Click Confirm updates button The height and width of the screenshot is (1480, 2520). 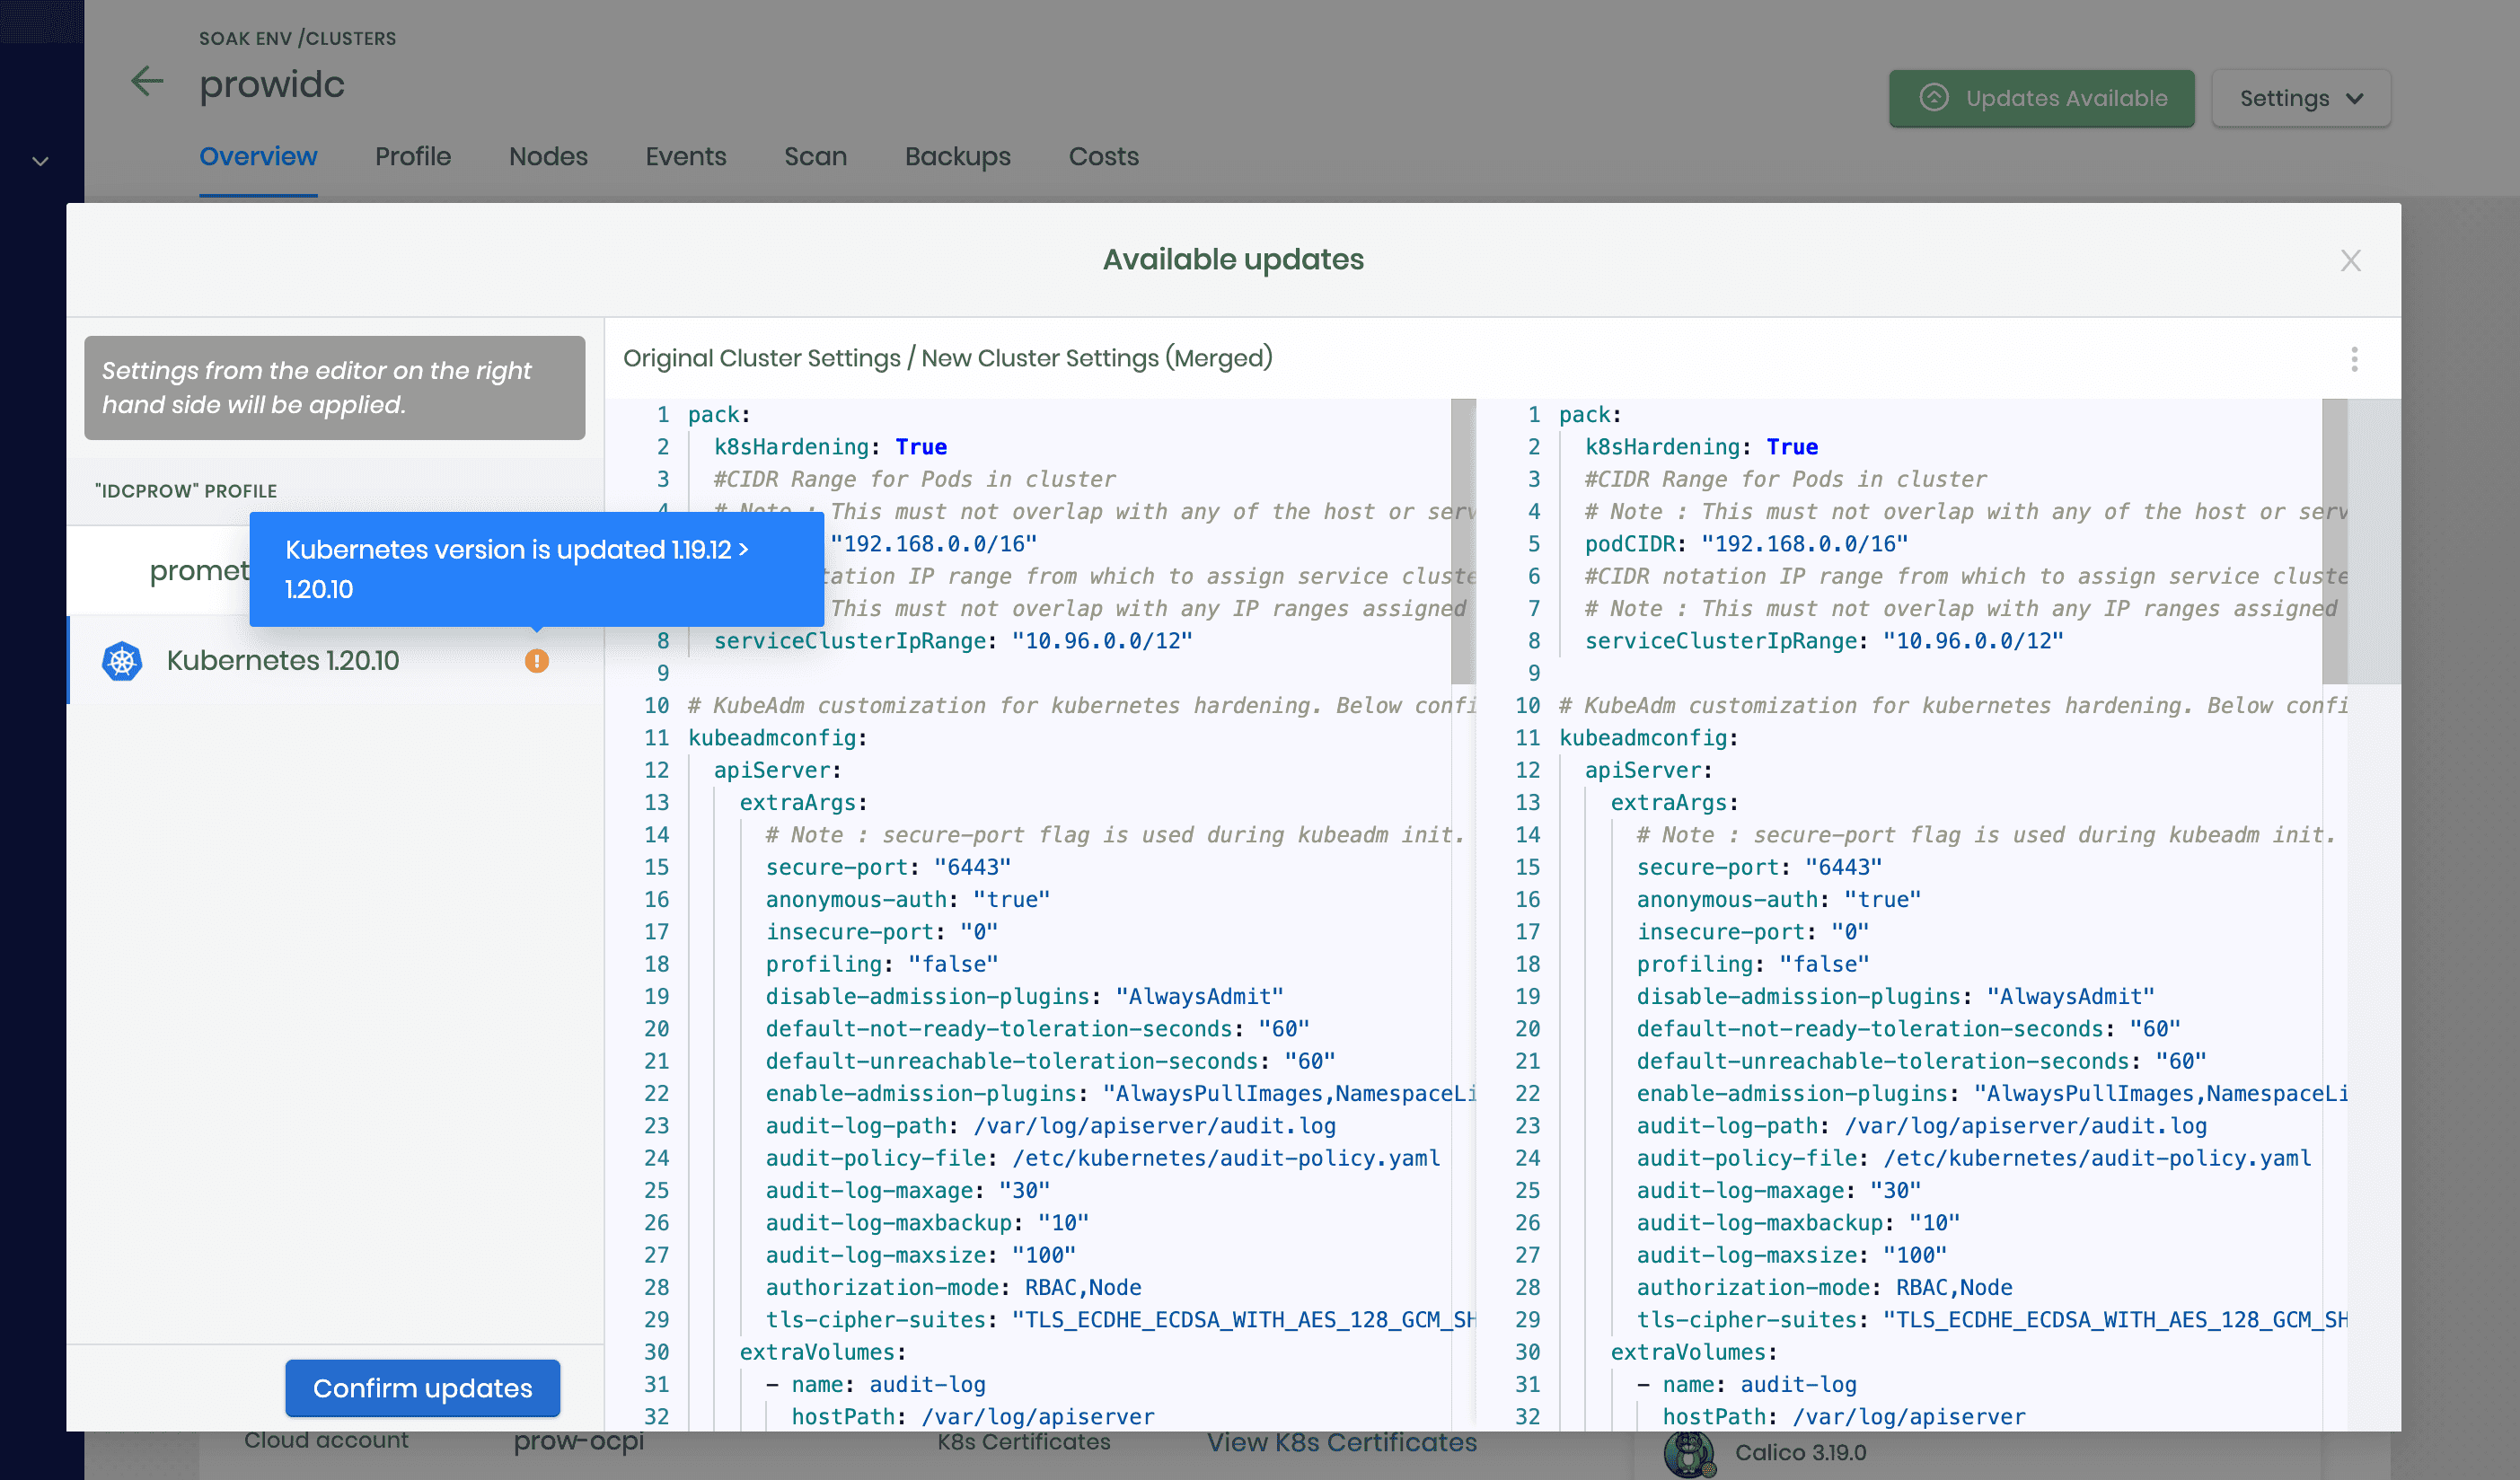click(422, 1387)
